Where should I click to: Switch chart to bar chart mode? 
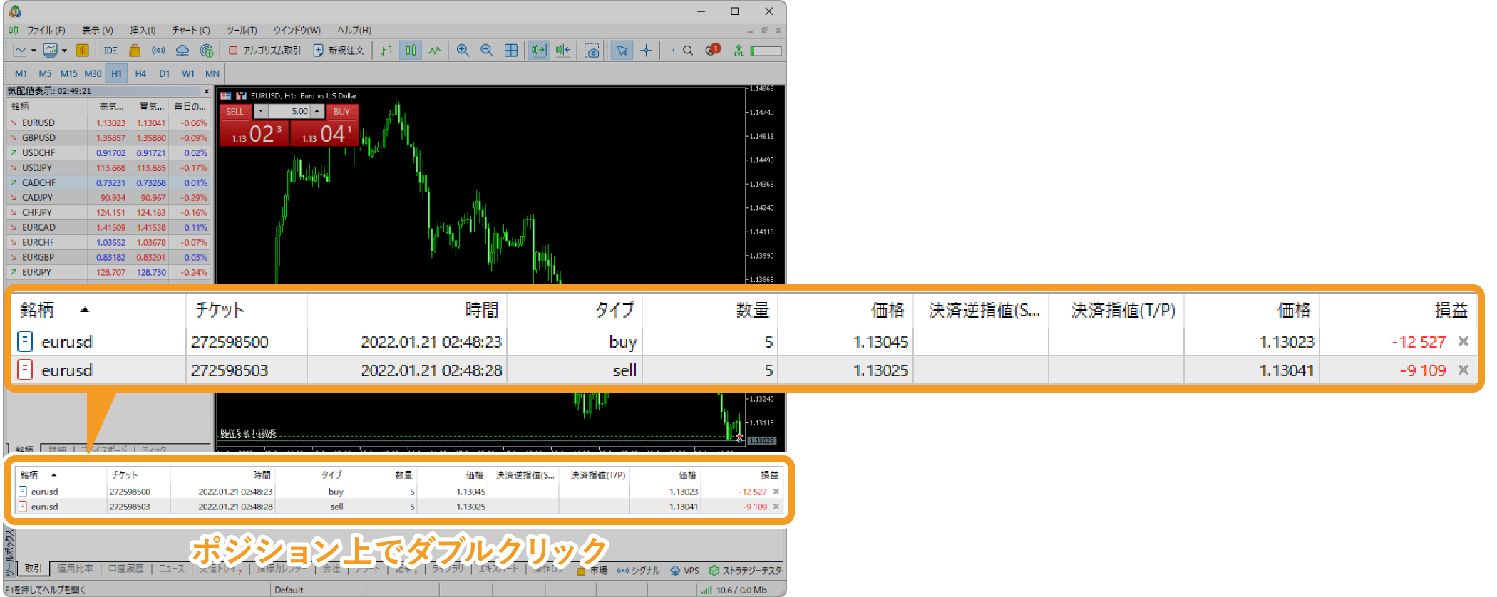click(387, 51)
